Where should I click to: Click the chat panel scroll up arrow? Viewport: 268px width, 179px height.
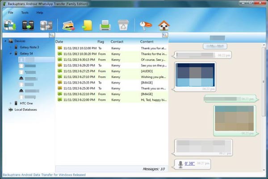pyautogui.click(x=264, y=45)
